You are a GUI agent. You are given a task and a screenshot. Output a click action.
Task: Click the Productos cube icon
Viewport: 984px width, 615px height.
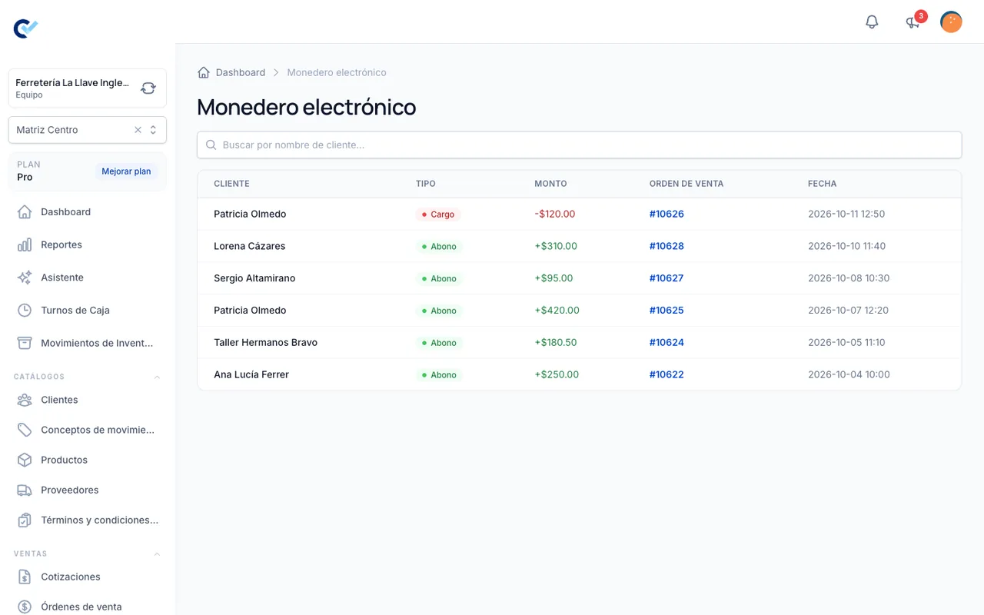25,460
